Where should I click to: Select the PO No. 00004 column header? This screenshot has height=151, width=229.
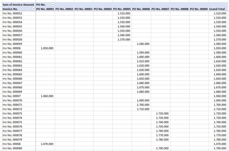click(x=103, y=9)
